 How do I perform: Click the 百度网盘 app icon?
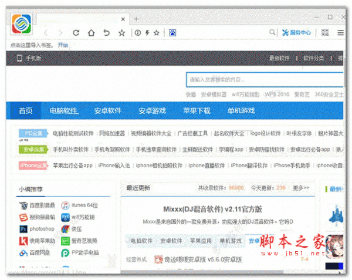(x=23, y=253)
